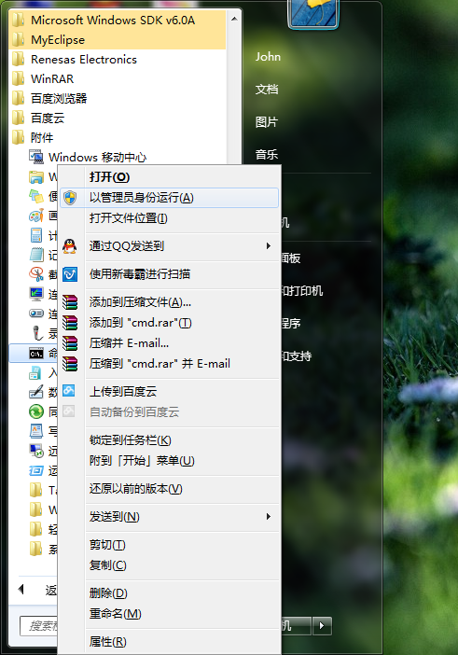Click the paint palette icon

point(36,216)
